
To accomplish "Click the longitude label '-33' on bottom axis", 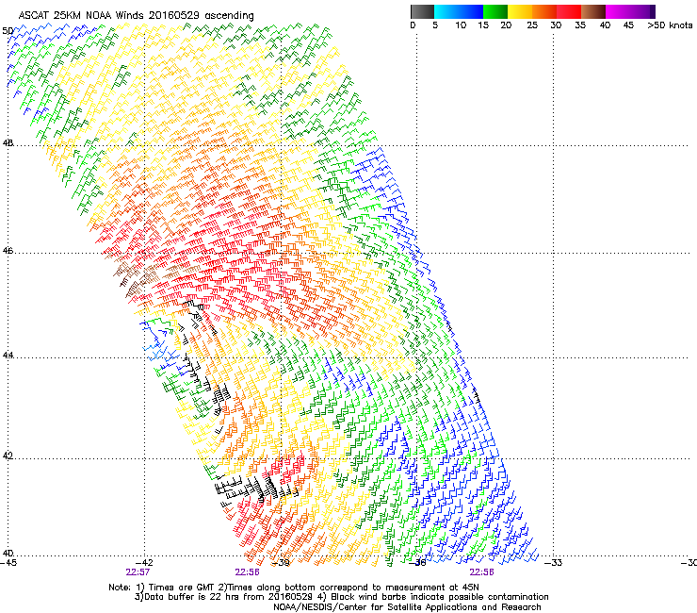I will coord(554,563).
